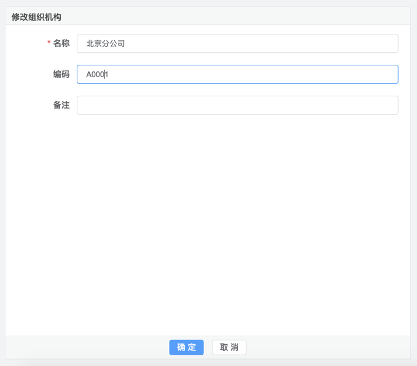Focus the 名称 input field

pos(237,43)
